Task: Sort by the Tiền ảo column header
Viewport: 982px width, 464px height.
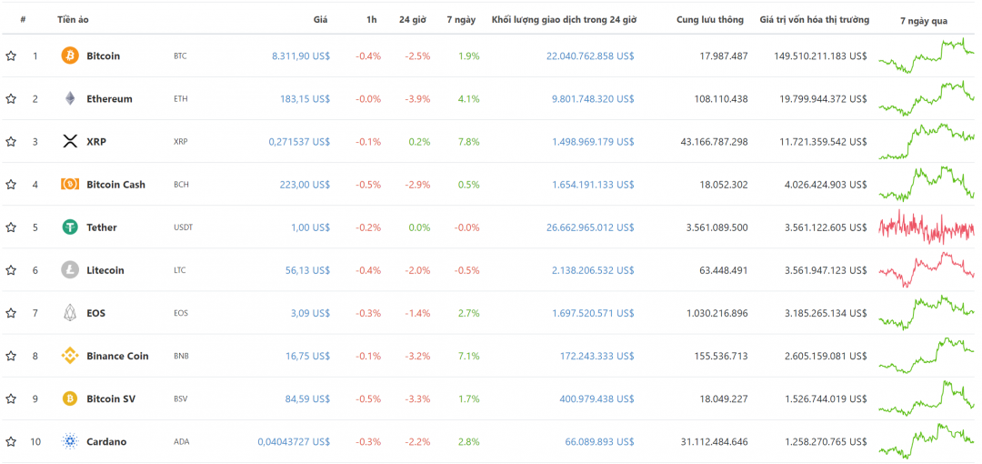Action: [x=74, y=19]
